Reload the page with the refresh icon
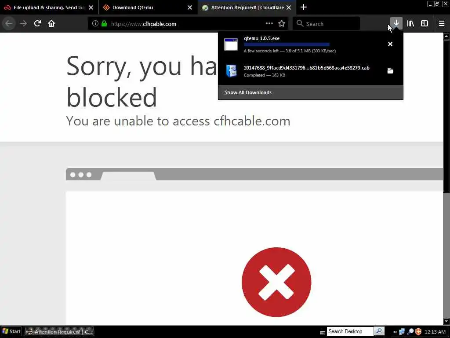This screenshot has width=450, height=338. pyautogui.click(x=37, y=24)
